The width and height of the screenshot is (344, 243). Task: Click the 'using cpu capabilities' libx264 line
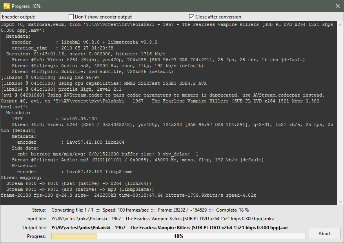104,83
